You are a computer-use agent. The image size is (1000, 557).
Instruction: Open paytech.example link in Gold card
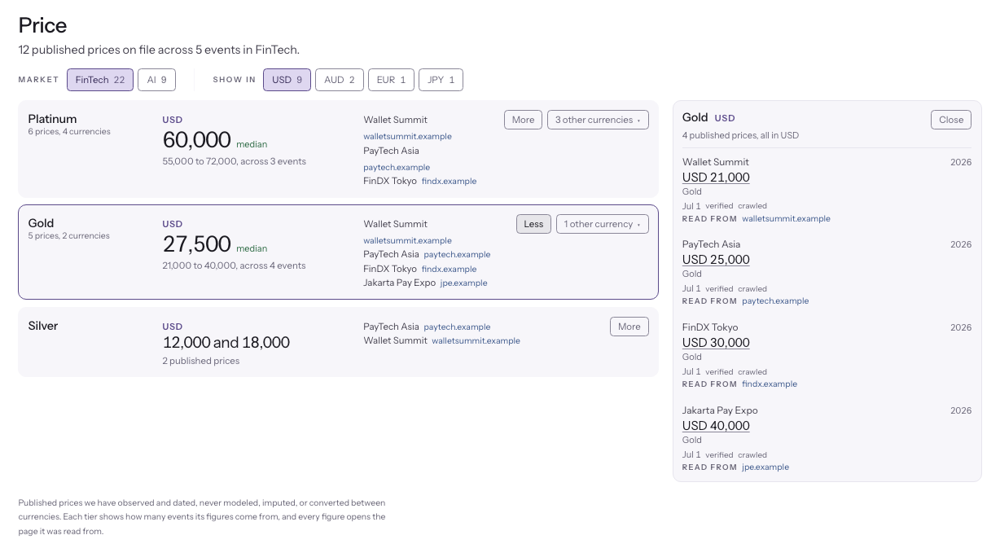(457, 255)
